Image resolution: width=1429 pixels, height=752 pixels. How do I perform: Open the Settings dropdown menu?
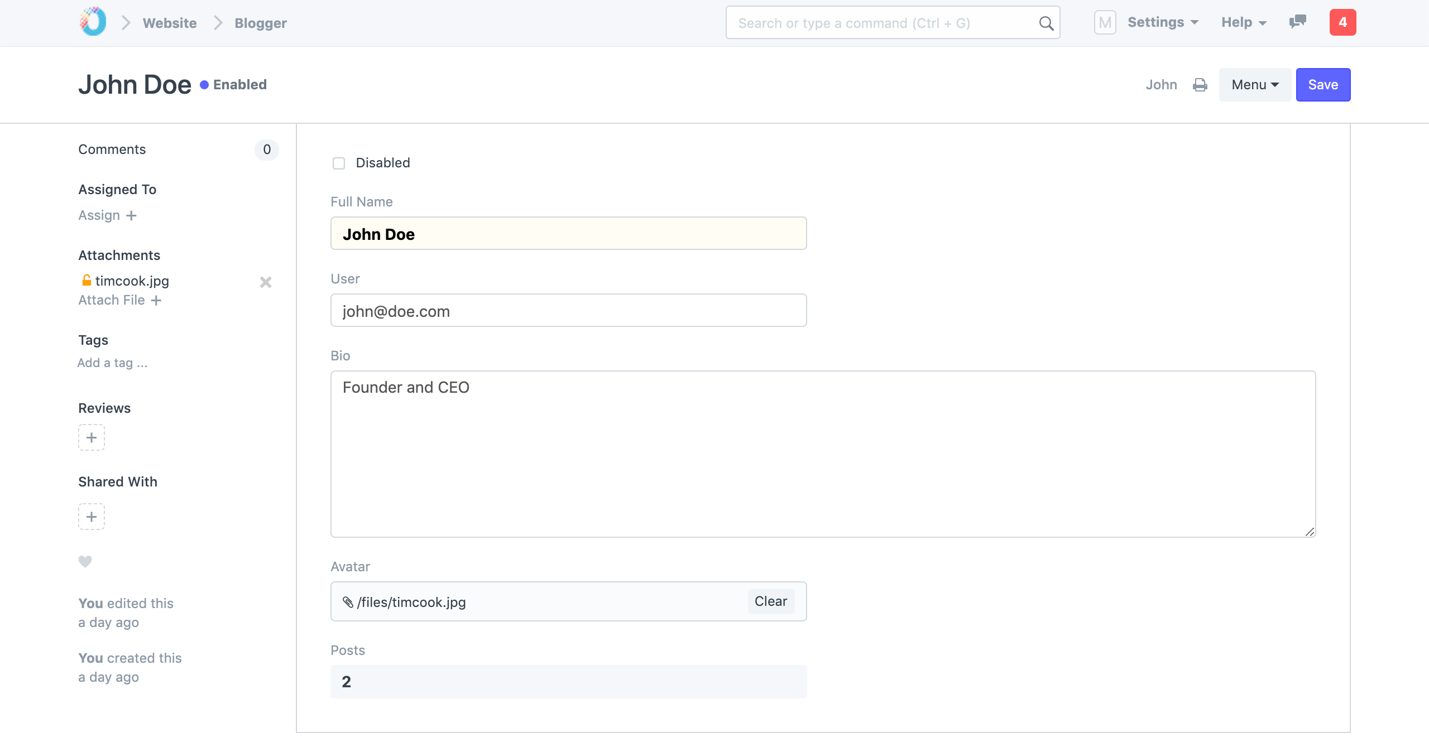1162,23
